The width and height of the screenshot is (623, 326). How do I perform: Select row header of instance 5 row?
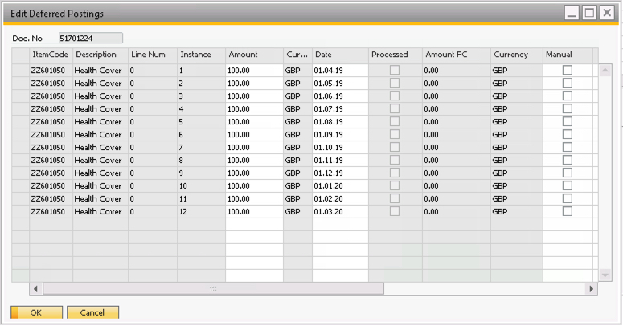(20, 122)
